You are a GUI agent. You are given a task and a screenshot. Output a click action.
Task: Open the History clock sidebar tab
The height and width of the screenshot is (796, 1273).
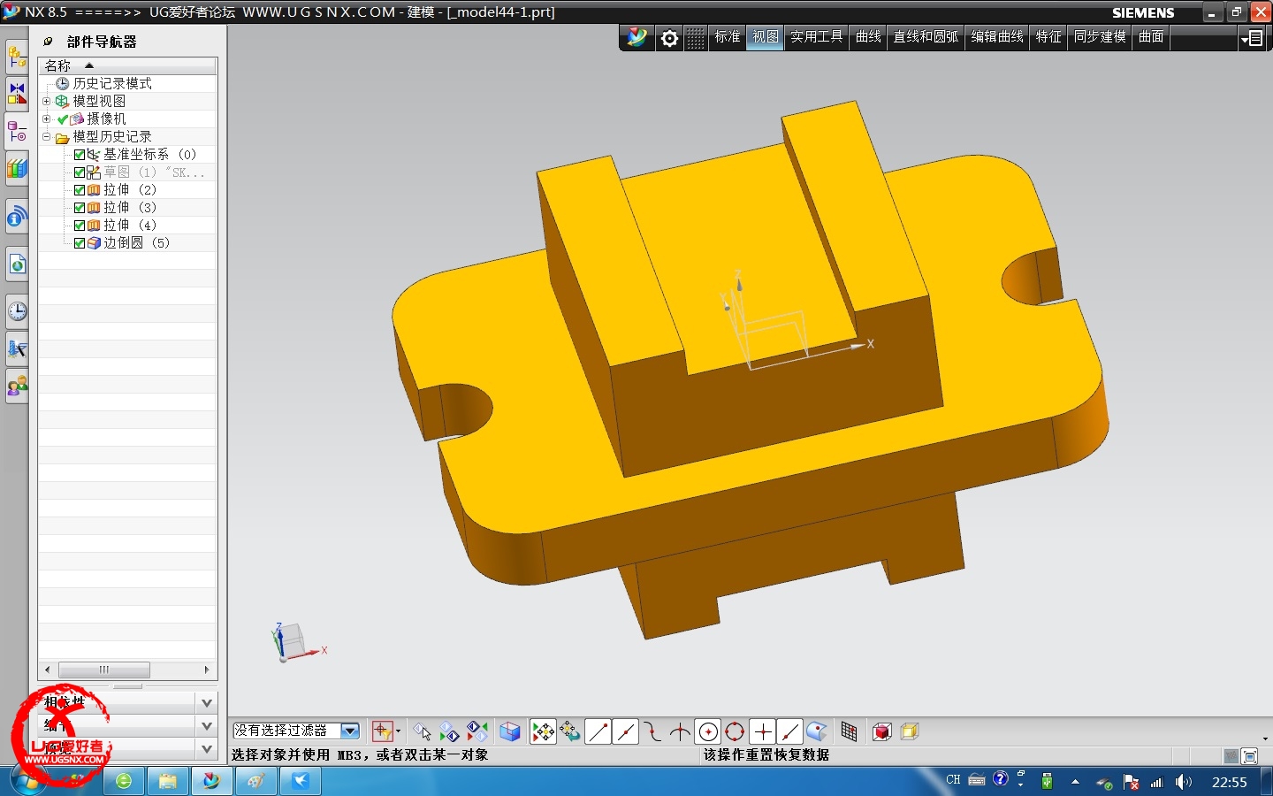point(17,310)
